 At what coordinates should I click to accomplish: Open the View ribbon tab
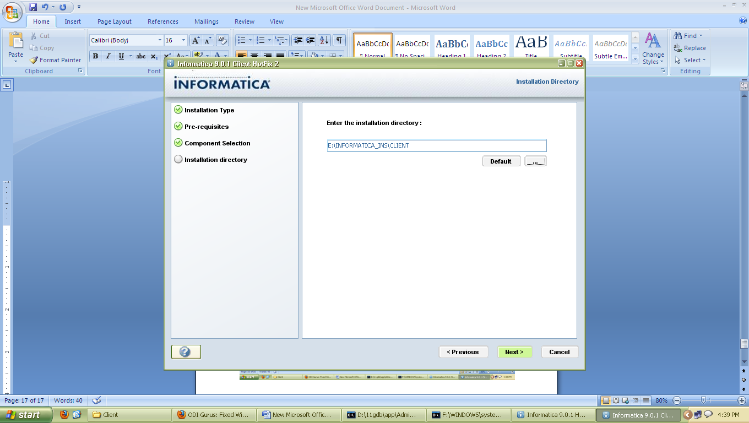point(277,21)
